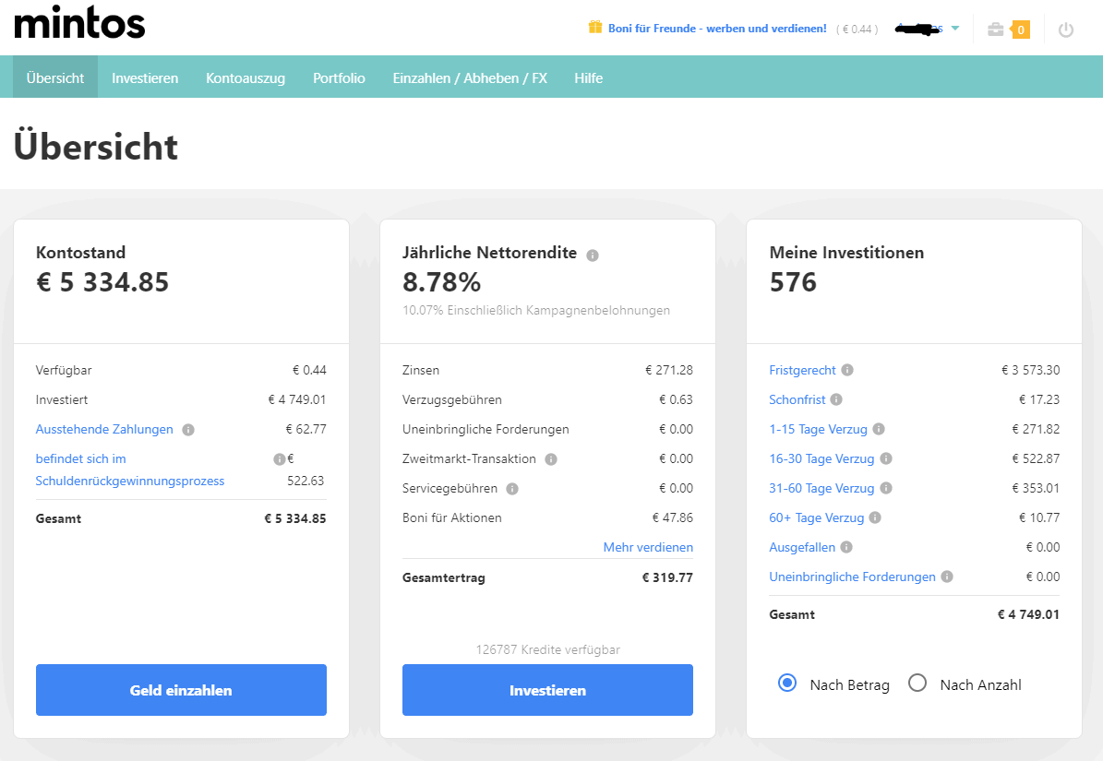Click the power logout icon
This screenshot has width=1103, height=761.
[x=1066, y=30]
